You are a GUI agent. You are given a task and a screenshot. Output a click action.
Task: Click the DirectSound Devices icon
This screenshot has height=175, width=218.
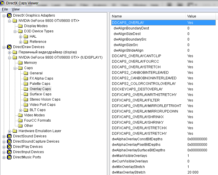click(9, 136)
